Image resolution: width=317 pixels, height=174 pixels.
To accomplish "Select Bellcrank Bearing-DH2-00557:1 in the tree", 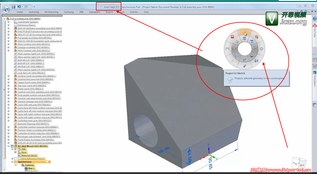I will pyautogui.click(x=33, y=124).
